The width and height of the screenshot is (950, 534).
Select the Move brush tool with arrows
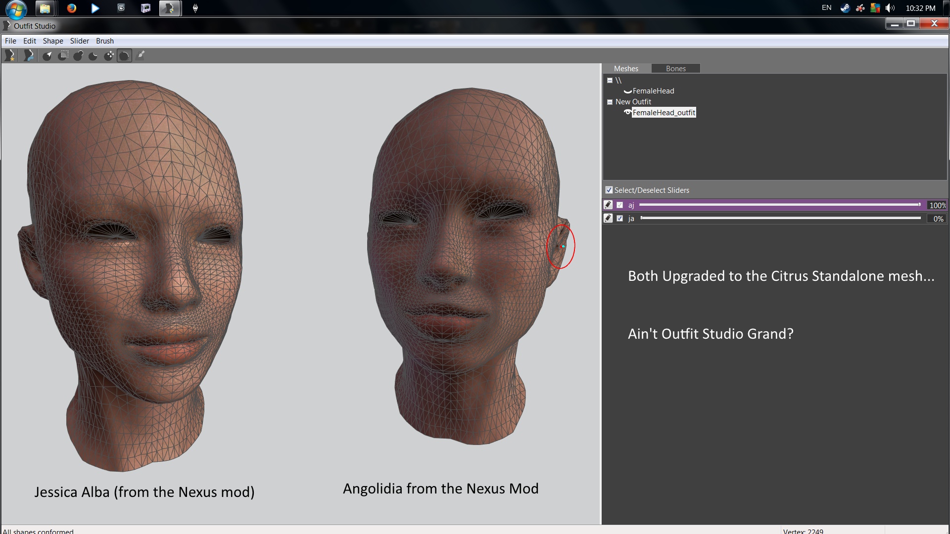tap(109, 56)
